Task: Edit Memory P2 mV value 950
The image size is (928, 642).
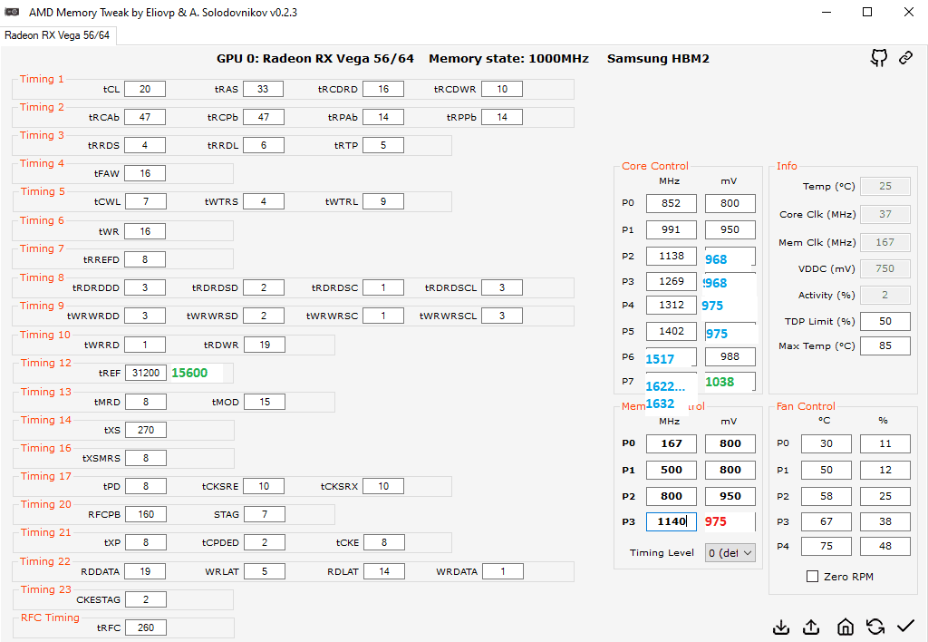Action: point(730,496)
